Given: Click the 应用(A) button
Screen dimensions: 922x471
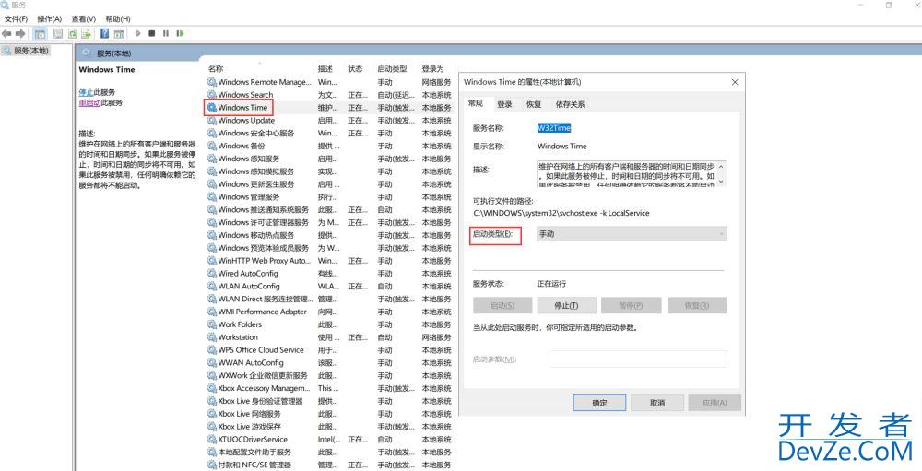Looking at the screenshot, I should coord(715,403).
